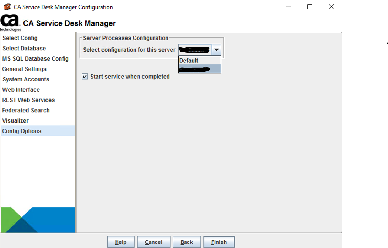Cancel the configuration wizard

pos(153,242)
